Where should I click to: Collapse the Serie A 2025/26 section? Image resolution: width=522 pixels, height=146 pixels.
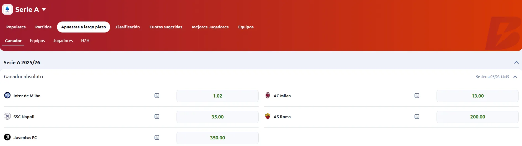tap(516, 63)
